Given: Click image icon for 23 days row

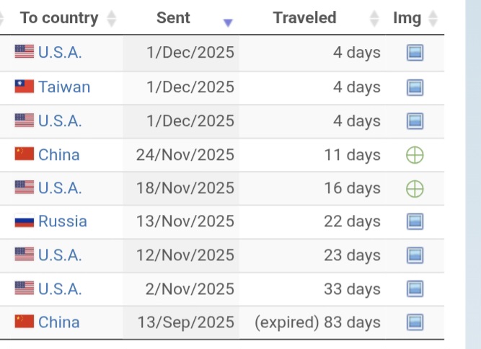Looking at the screenshot, I should tap(415, 255).
